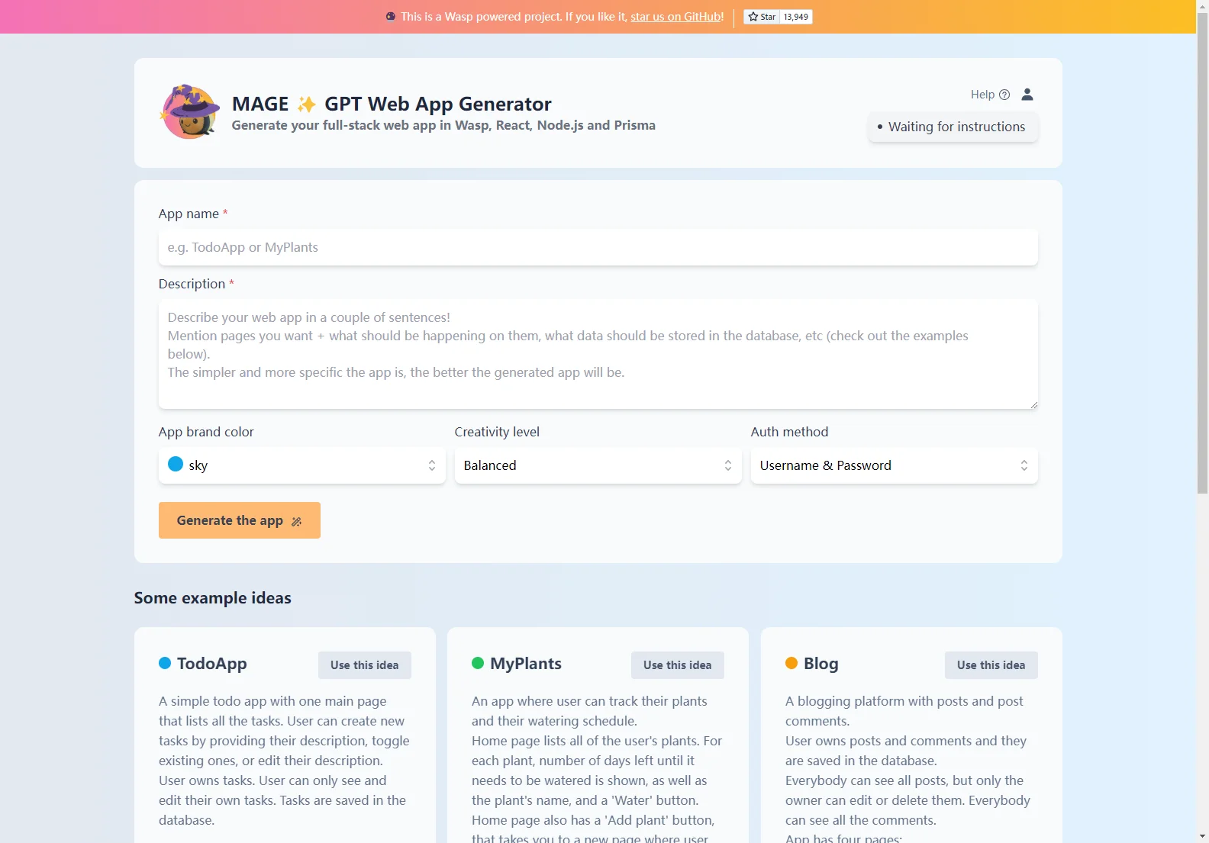The height and width of the screenshot is (843, 1209).
Task: Click the Mage wizard logo
Action: 189,111
